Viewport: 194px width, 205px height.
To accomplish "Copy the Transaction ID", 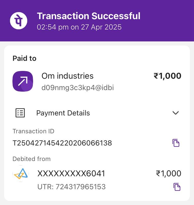I will click(176, 143).
